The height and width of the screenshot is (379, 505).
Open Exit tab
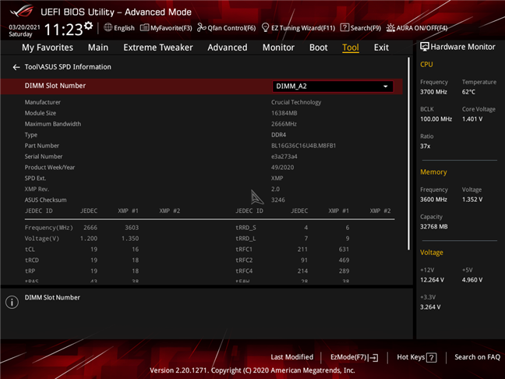click(381, 48)
